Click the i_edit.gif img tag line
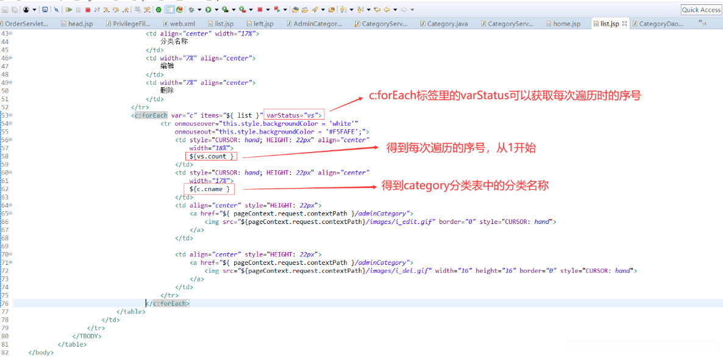 point(380,222)
